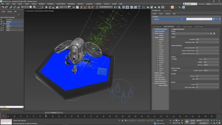Open the Solver menu in Simulation View
Image resolution: width=222 pixels, height=125 pixels.
pyautogui.click(x=161, y=14)
